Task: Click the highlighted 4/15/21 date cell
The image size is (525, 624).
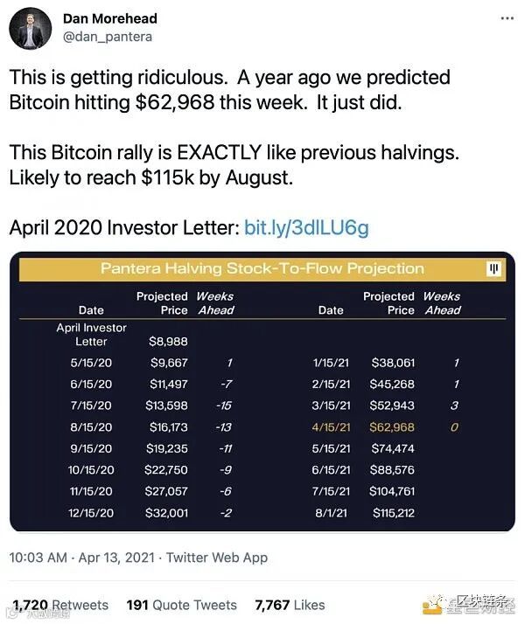Action: coord(331,427)
